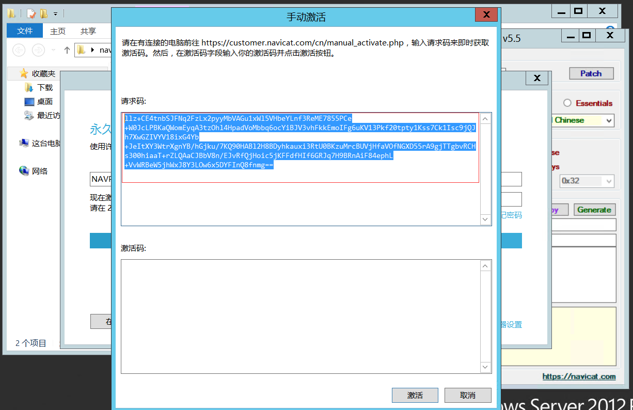Select 这台电脑 in navigation pane
The width and height of the screenshot is (633, 410).
[46, 144]
